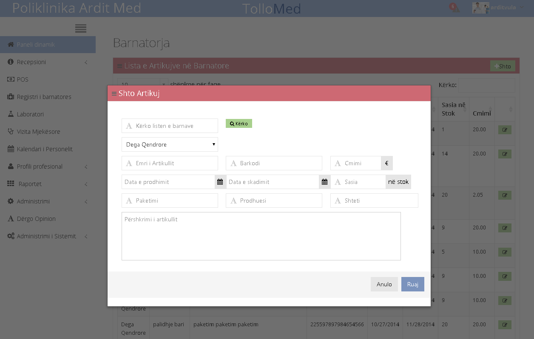Cancel the dialog with Anulo
Screen dimensions: 534x339
pyautogui.click(x=384, y=284)
